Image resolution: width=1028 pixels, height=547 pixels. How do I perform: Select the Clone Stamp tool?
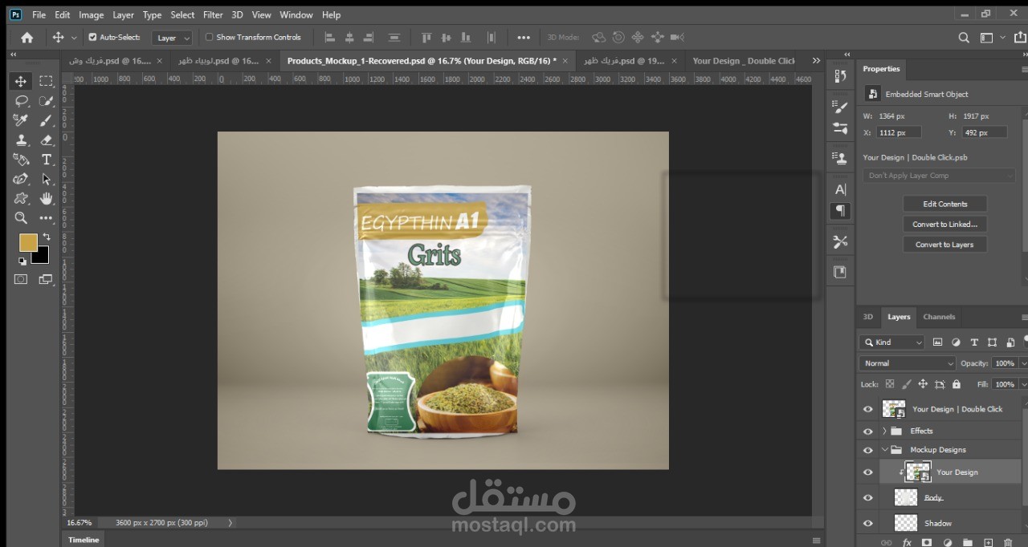21,140
